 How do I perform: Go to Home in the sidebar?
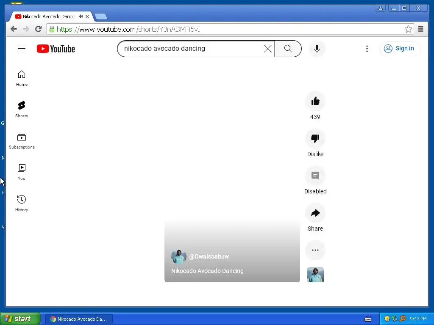click(22, 78)
